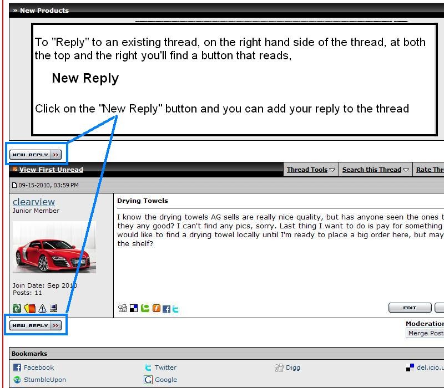Click the Moderation label
Viewport: 444px width, 388px height.
(x=425, y=324)
